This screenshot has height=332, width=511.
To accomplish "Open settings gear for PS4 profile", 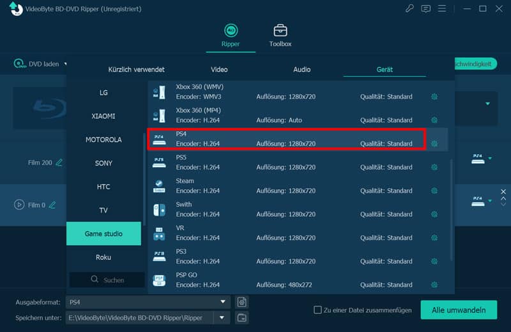I will click(434, 144).
